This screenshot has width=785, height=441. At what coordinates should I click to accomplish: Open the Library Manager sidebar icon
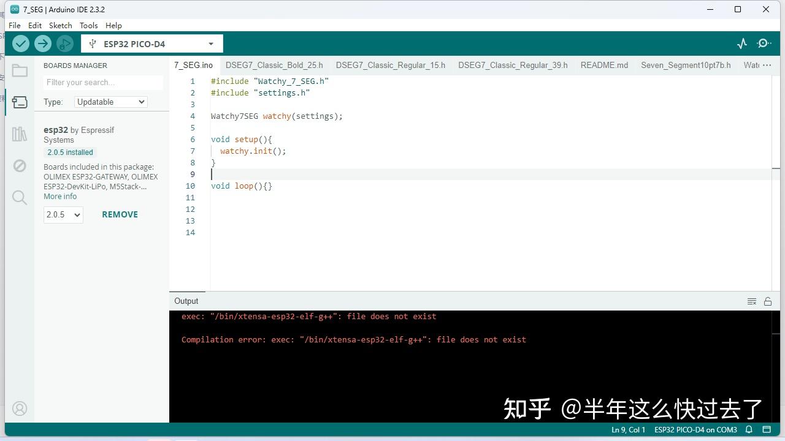point(20,134)
